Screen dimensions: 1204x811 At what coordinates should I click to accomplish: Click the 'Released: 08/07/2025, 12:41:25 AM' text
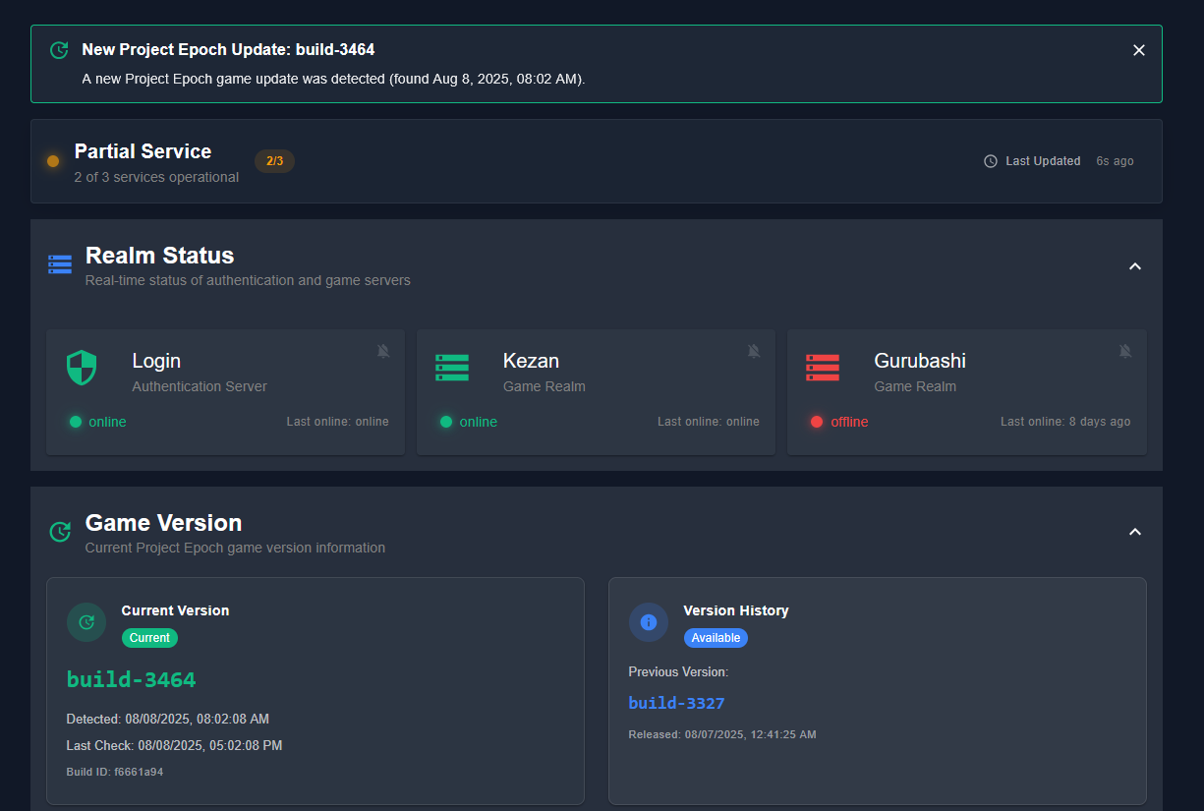click(722, 734)
